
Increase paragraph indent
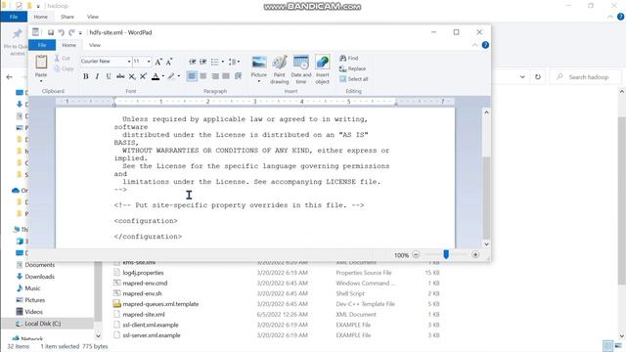click(x=203, y=62)
